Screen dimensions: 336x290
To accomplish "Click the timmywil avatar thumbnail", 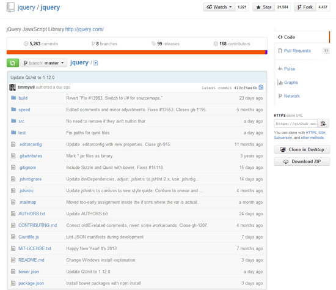I will tap(12, 87).
